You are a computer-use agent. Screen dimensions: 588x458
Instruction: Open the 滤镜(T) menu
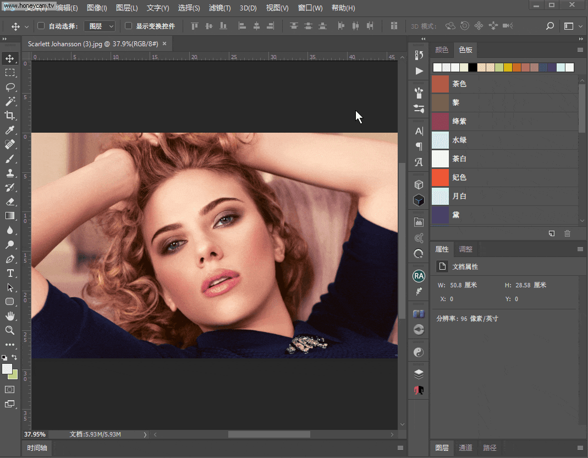[219, 8]
